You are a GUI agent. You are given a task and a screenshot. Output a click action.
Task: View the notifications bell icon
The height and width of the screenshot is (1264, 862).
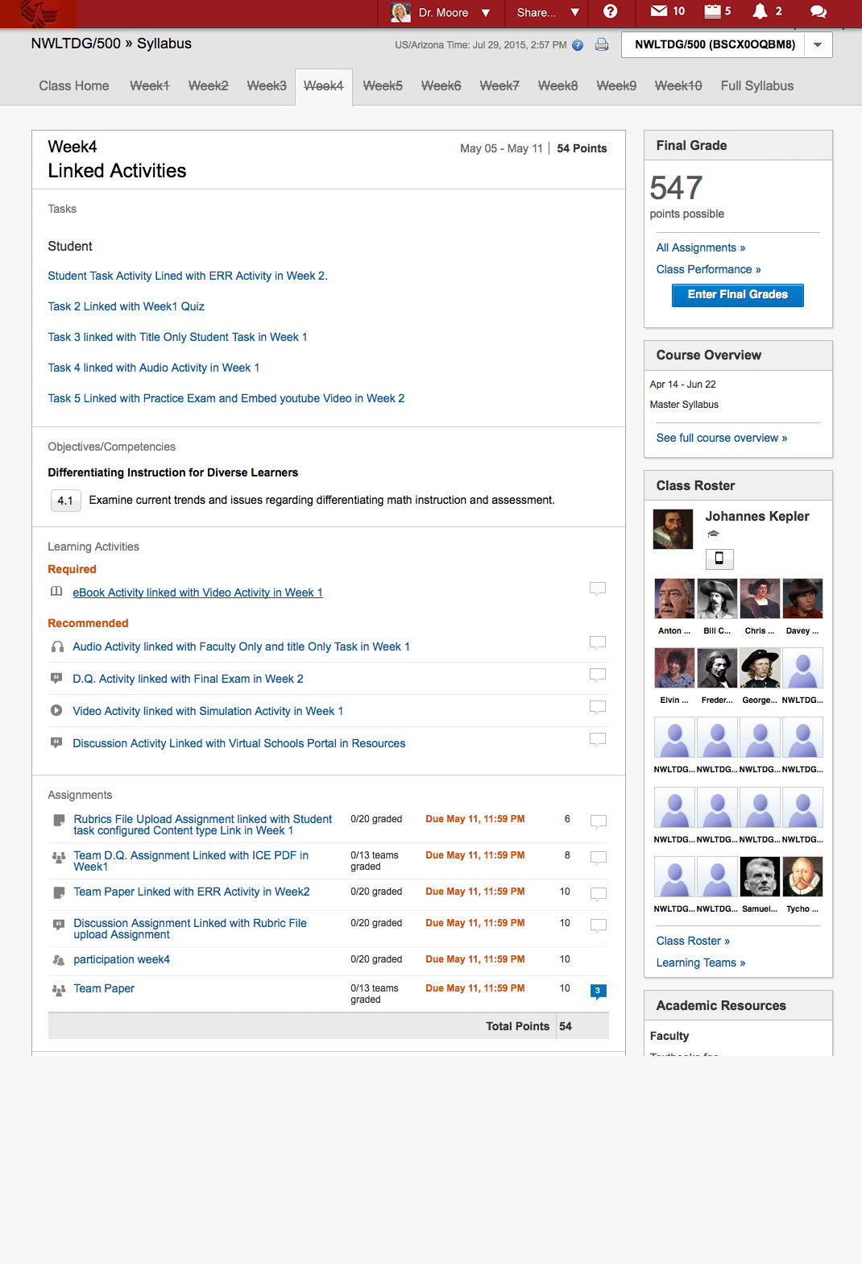tap(760, 11)
